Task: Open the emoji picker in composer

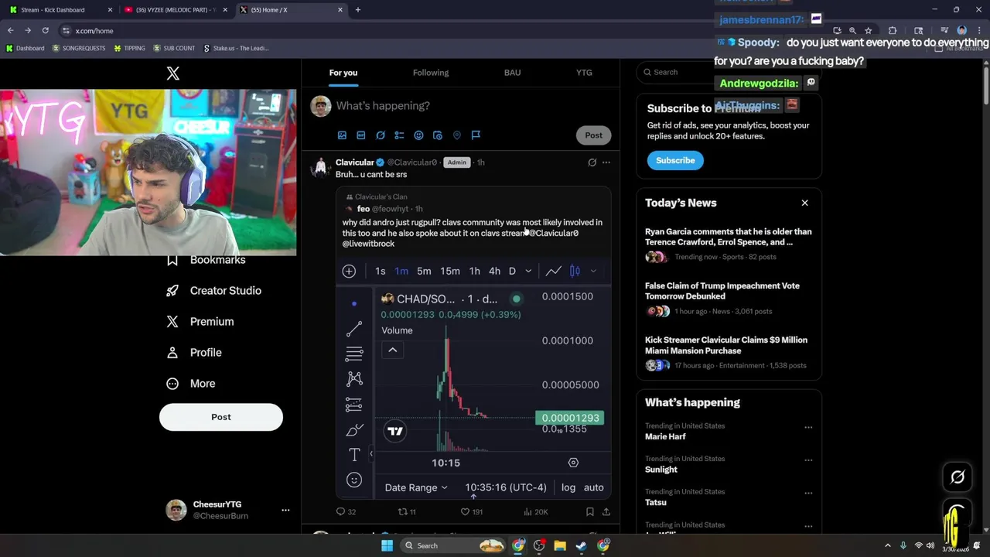Action: click(418, 135)
